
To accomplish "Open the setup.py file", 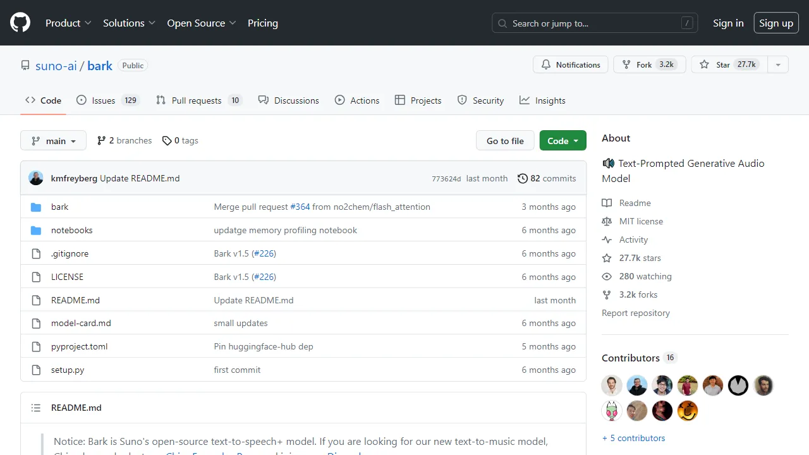I will [68, 370].
